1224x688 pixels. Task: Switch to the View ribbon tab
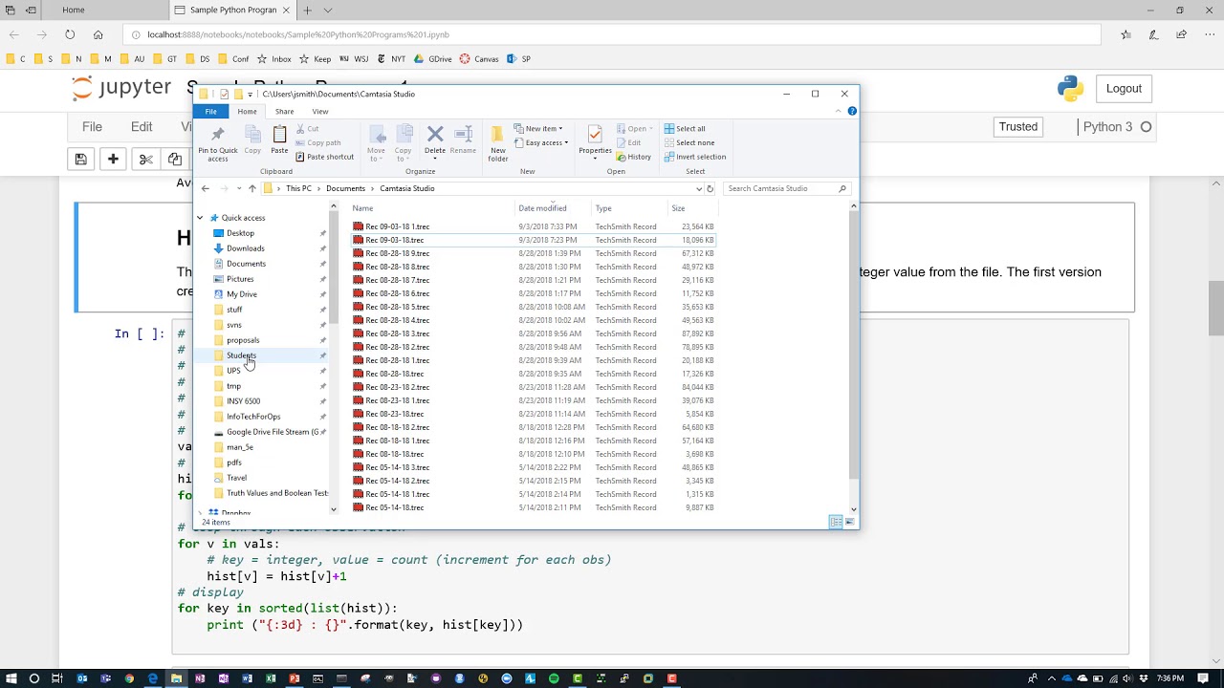(320, 112)
